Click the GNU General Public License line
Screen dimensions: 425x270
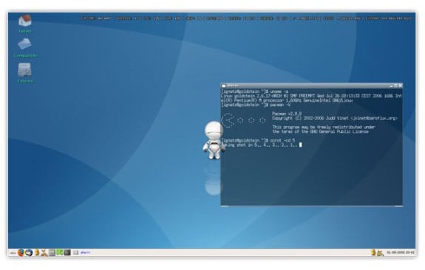(x=320, y=132)
